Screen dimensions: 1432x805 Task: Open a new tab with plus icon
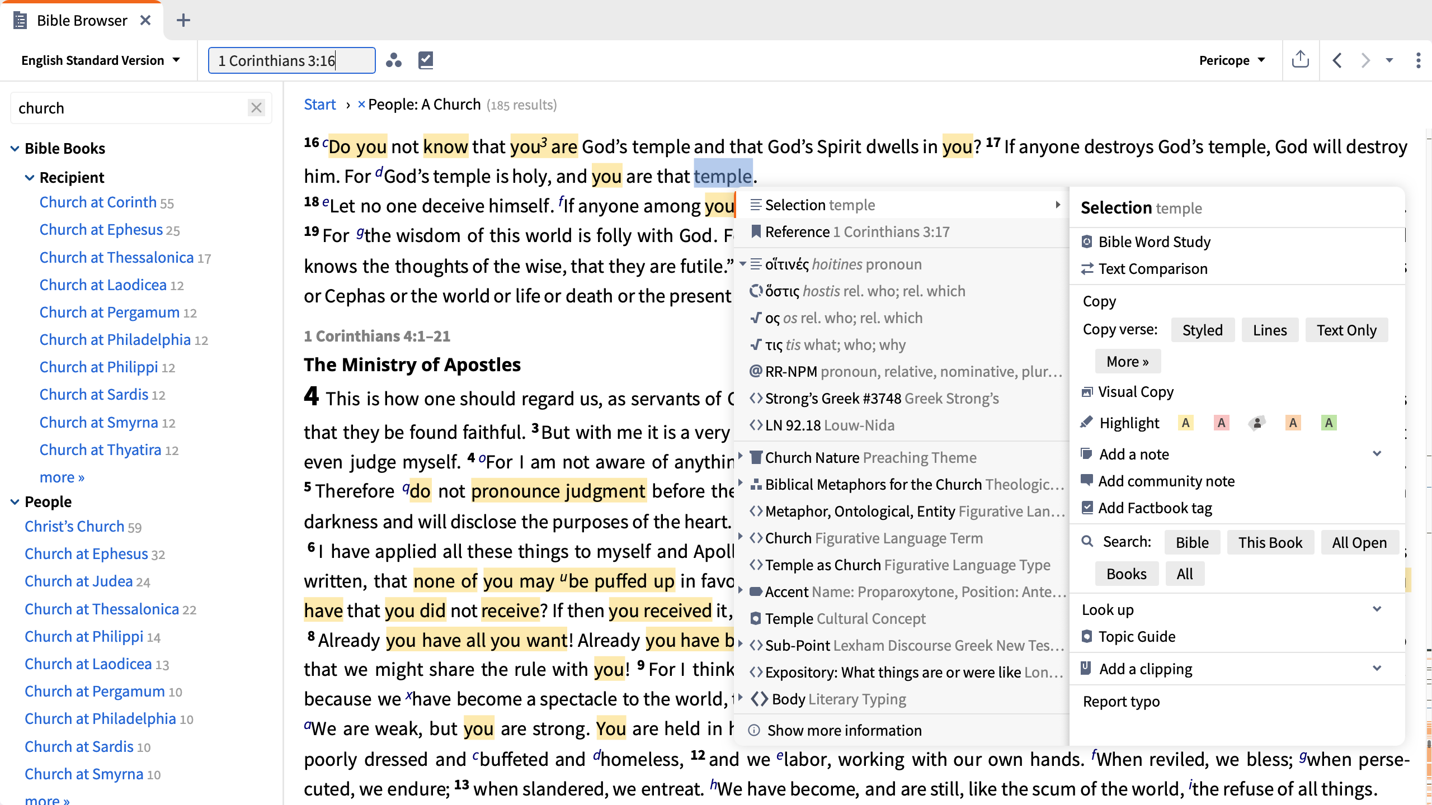[183, 21]
